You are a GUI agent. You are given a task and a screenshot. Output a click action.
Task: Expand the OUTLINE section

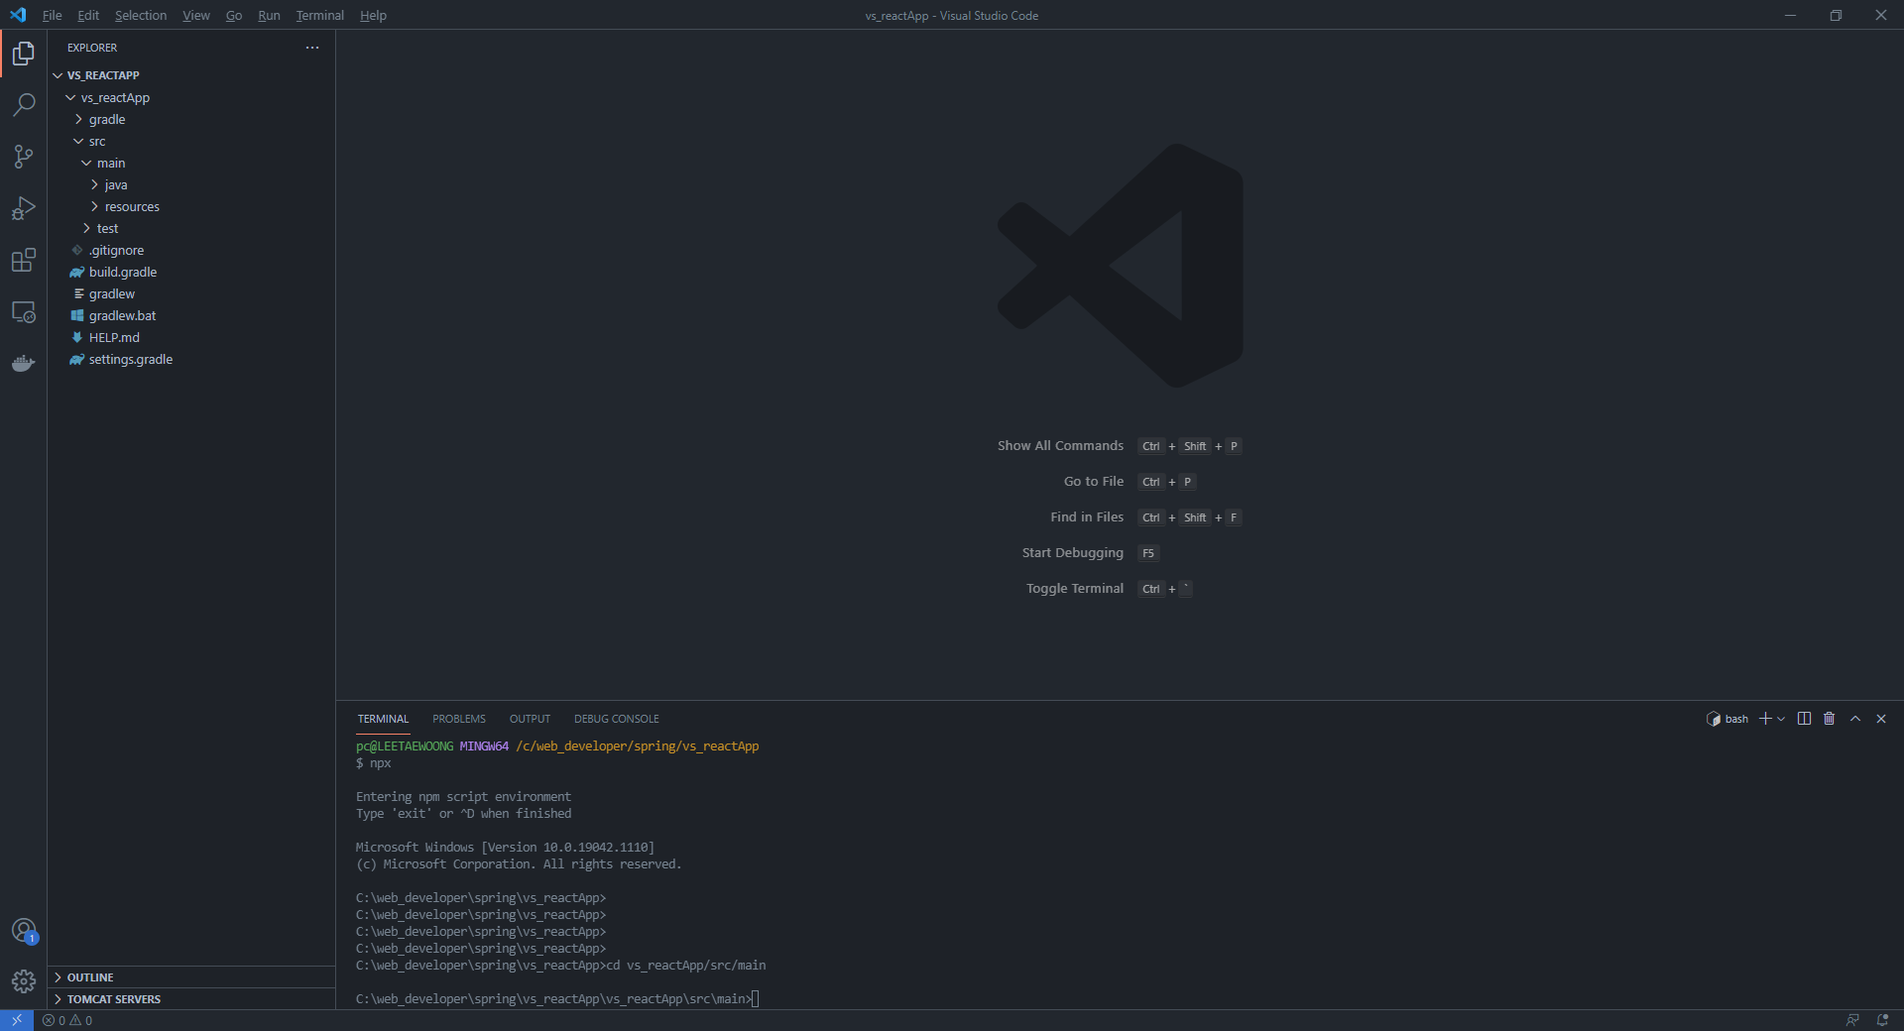[191, 977]
